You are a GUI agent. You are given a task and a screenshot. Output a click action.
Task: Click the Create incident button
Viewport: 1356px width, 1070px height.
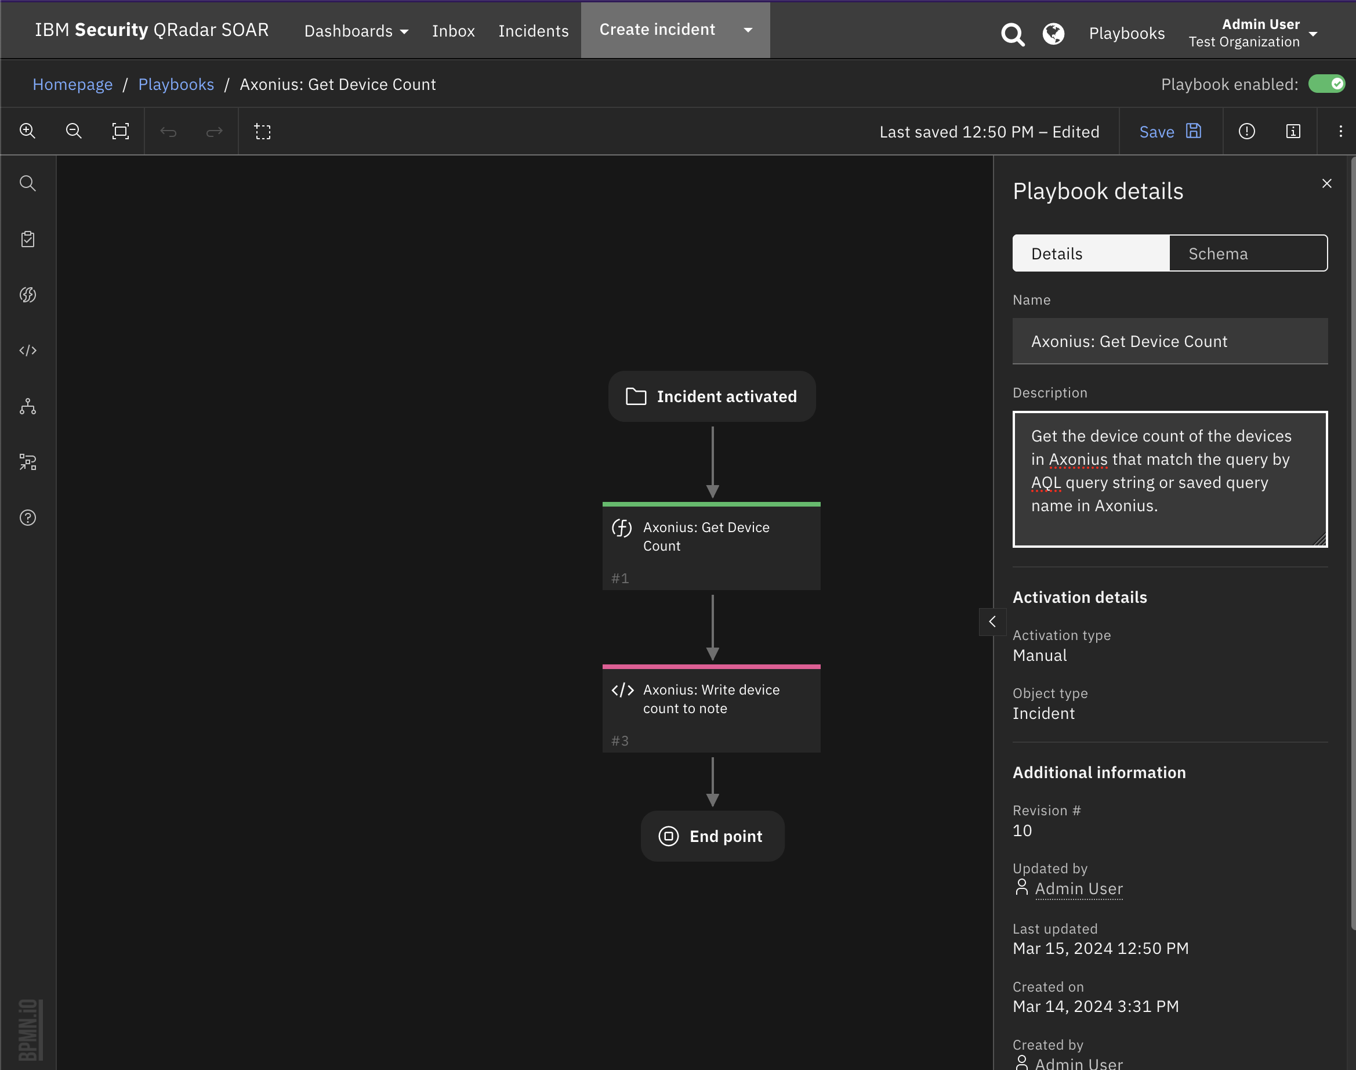pos(657,30)
